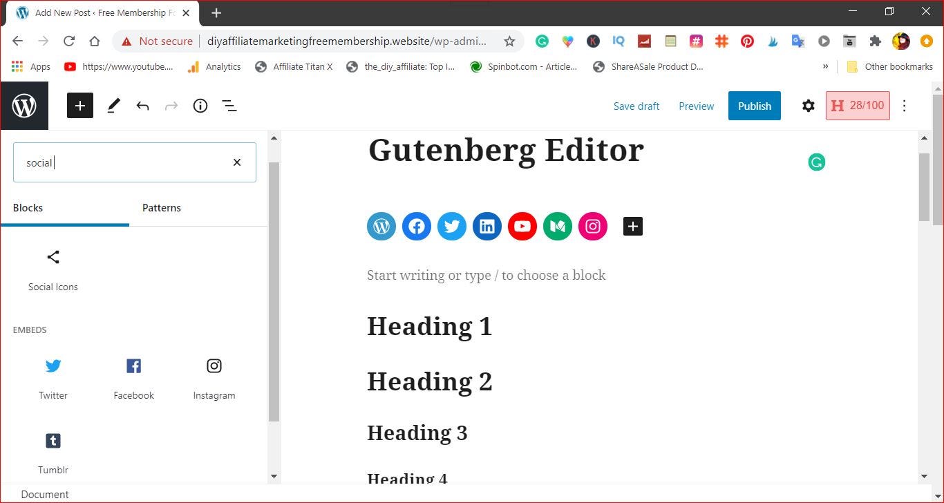Open the List View outline icon
The image size is (944, 503).
point(229,106)
